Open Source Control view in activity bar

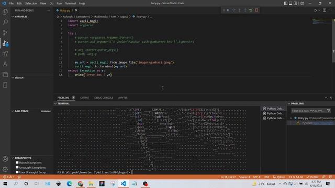pos(5,32)
